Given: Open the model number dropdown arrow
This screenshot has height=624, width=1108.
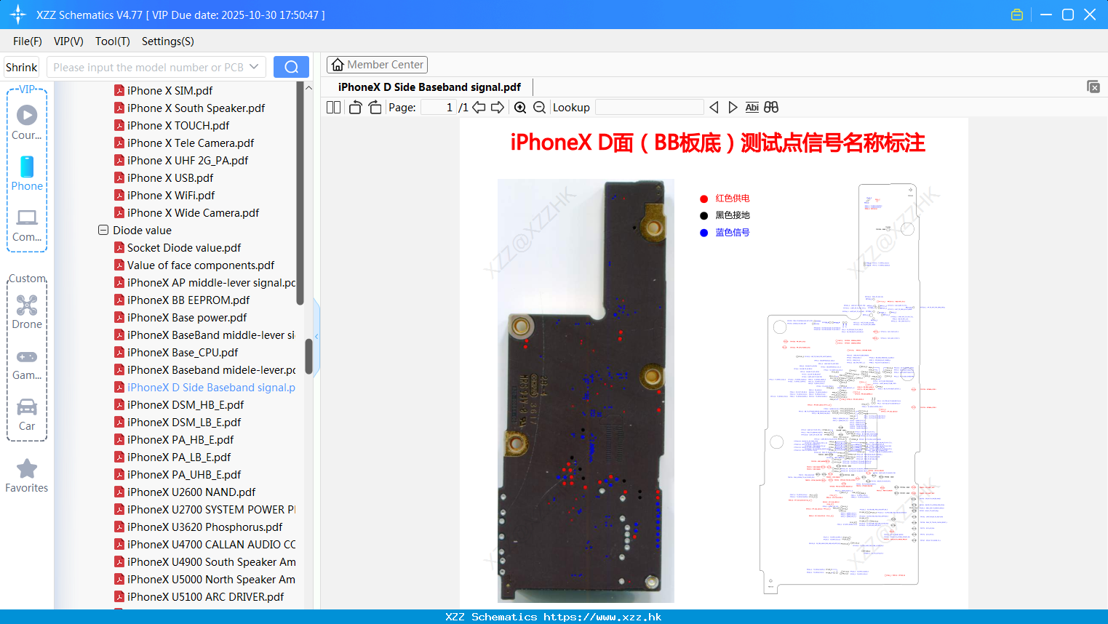Looking at the screenshot, I should coord(254,67).
